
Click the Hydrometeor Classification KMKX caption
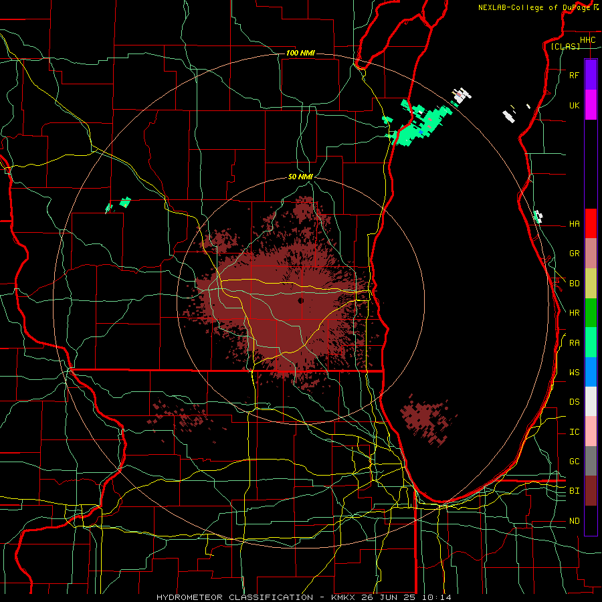[x=304, y=597]
